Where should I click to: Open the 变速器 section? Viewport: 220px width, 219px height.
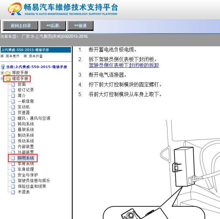[24, 112]
